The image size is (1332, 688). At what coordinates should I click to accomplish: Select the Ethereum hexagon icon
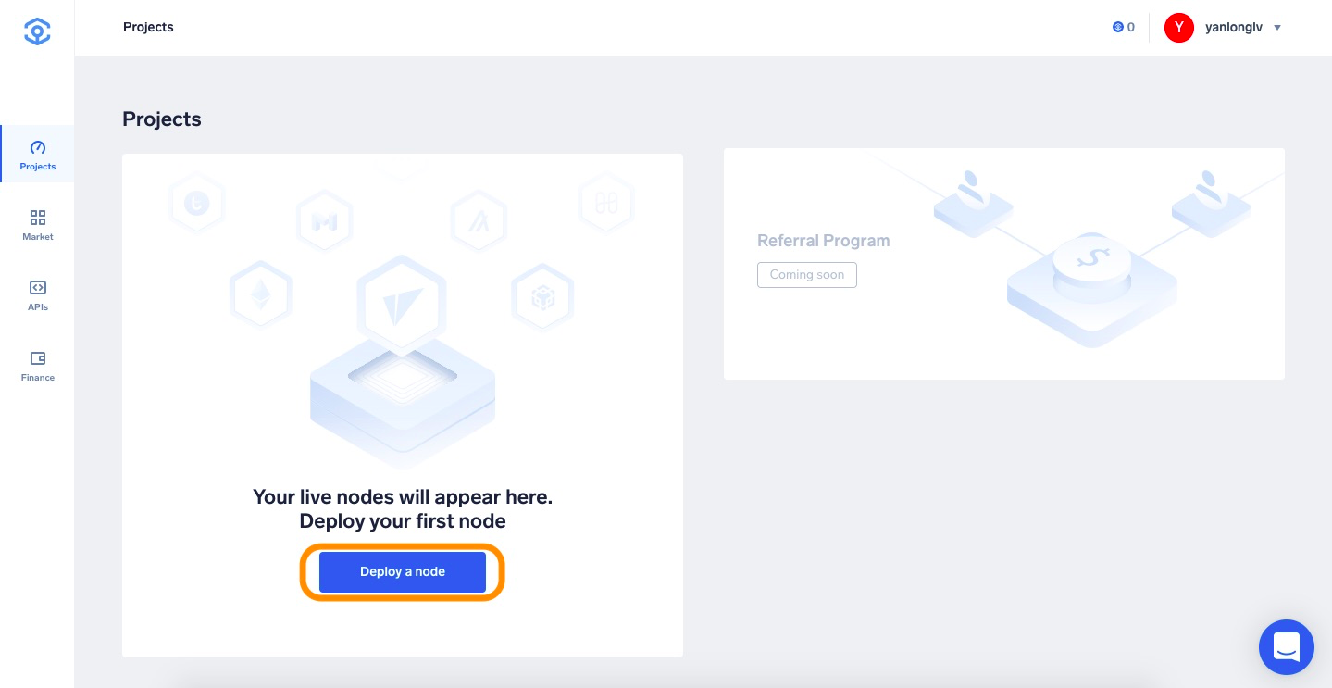click(x=260, y=294)
